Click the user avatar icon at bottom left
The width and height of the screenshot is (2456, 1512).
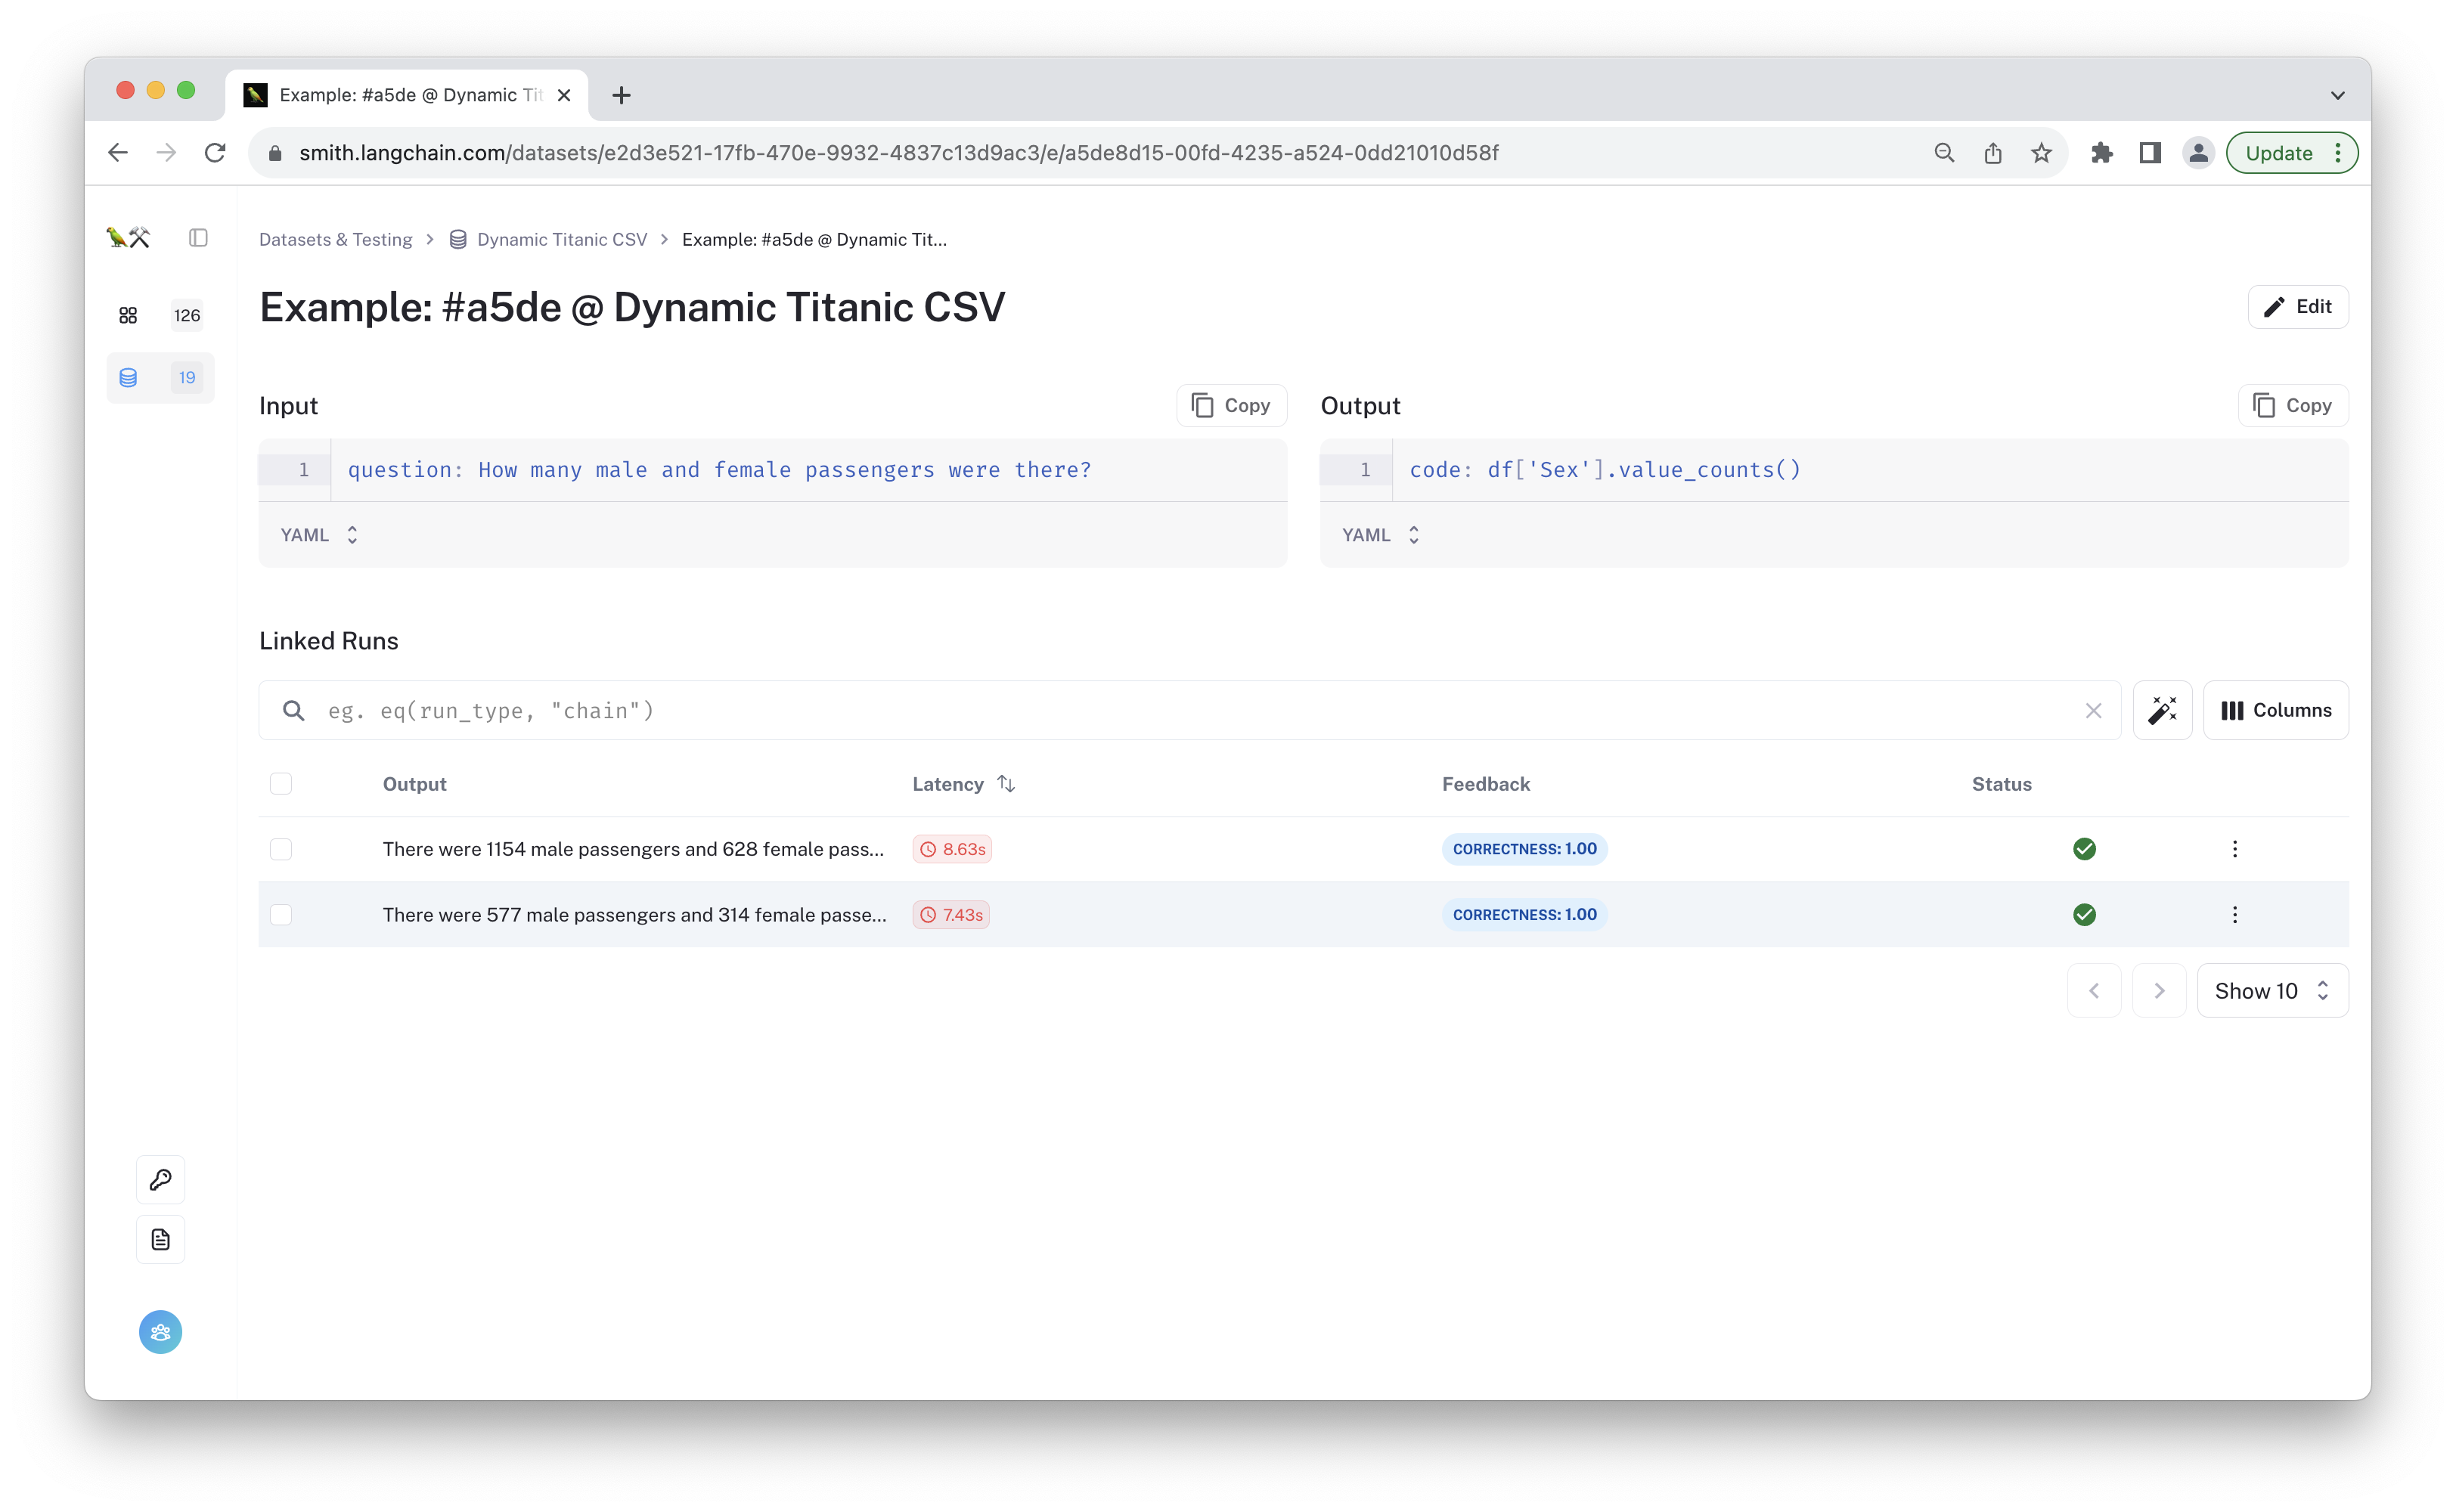tap(158, 1331)
